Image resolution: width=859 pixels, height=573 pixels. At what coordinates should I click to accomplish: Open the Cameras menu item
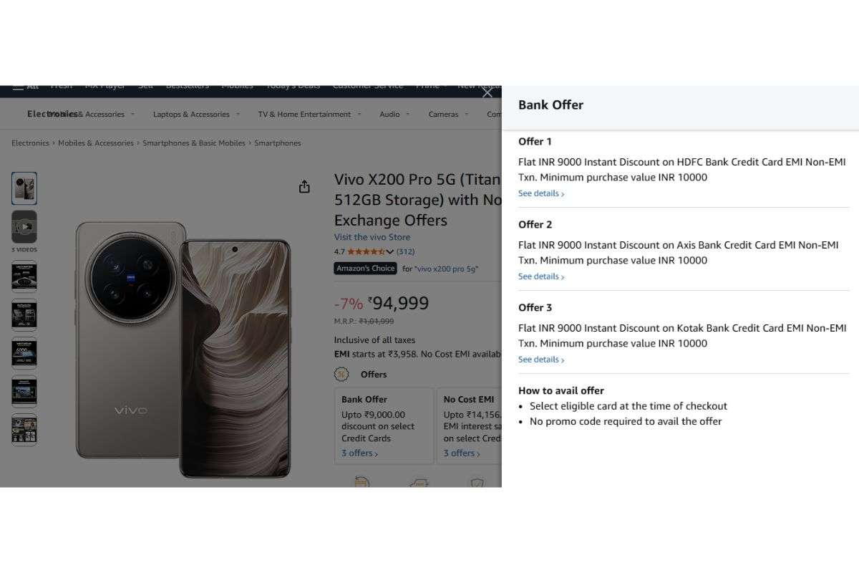click(447, 114)
